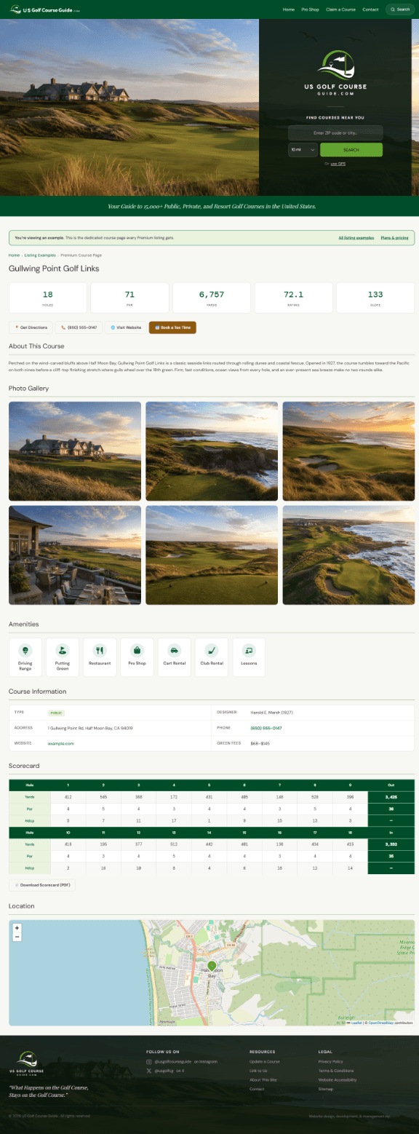Click the Listing Examples breadcrumb link

pos(40,255)
